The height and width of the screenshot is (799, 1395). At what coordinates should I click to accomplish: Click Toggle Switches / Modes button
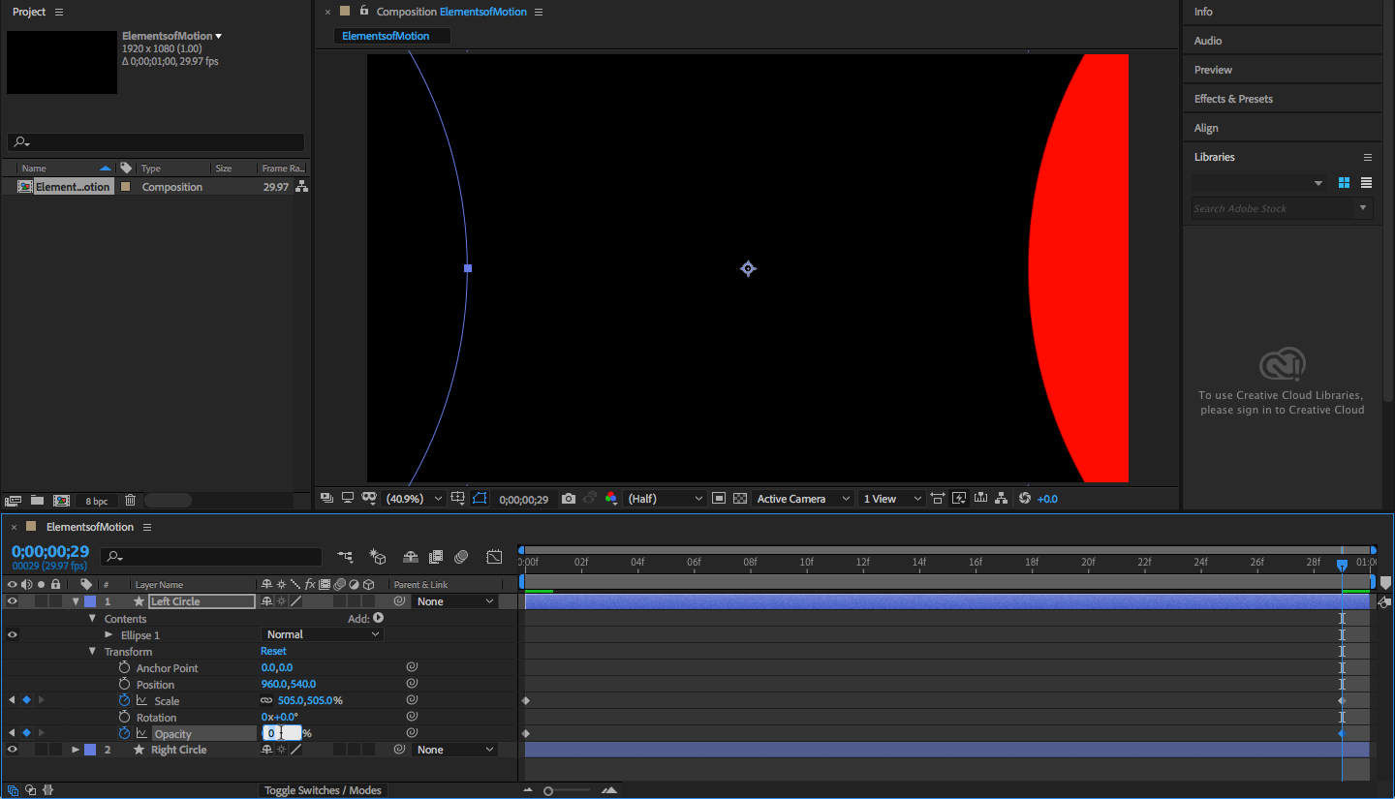(323, 790)
